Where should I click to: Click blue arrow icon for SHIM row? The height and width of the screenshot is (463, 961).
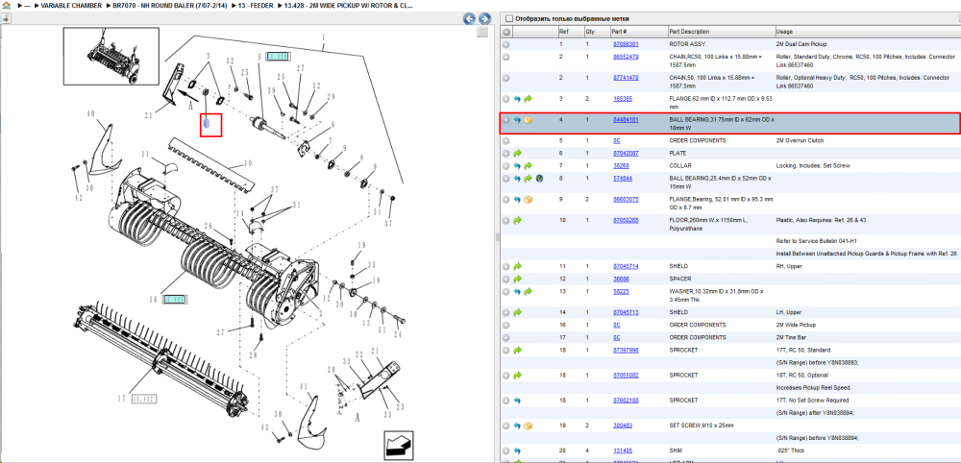point(517,451)
